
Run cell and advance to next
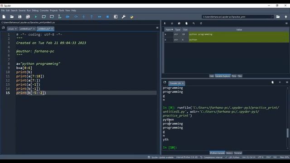click(x=52, y=17)
